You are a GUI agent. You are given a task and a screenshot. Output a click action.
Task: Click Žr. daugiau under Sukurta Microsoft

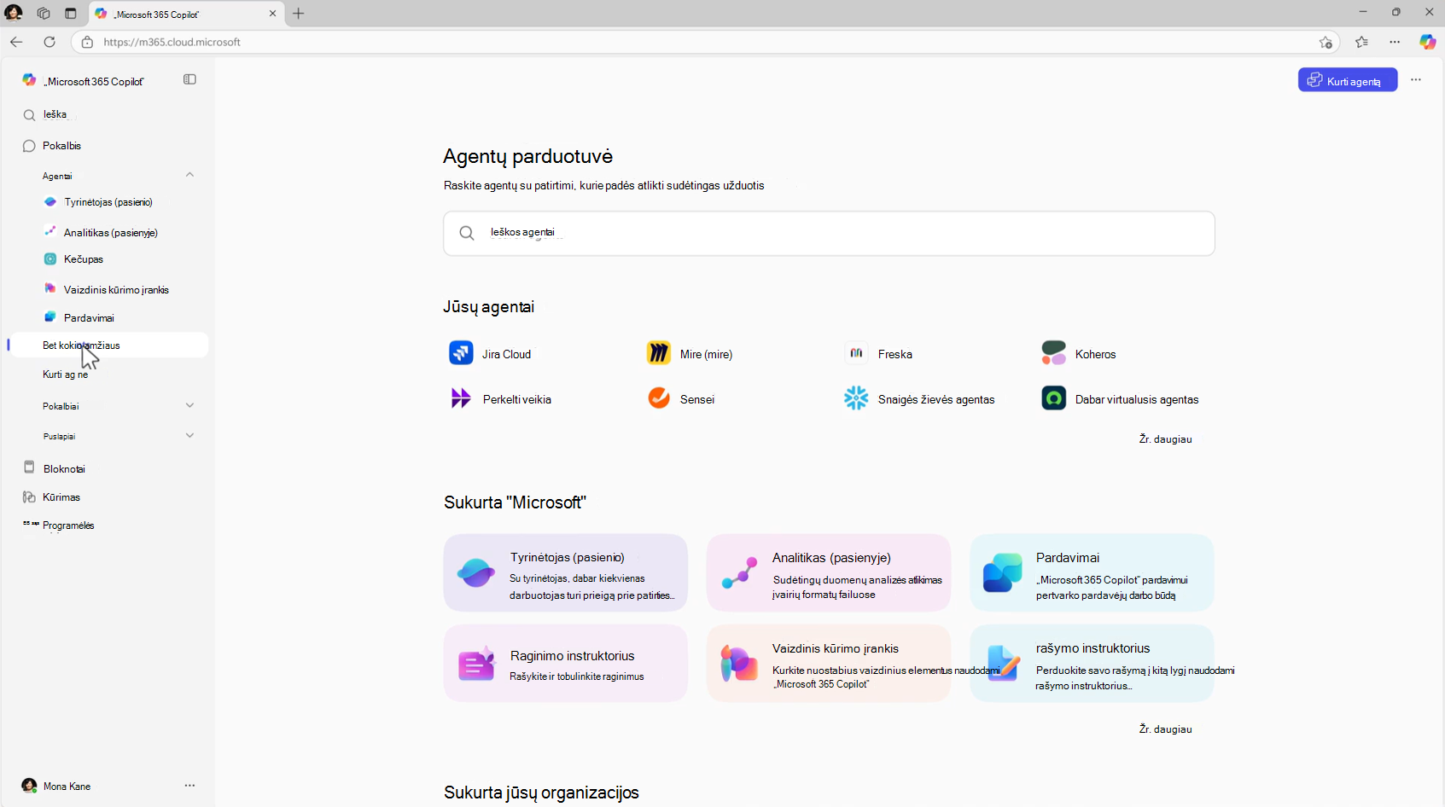click(1165, 729)
